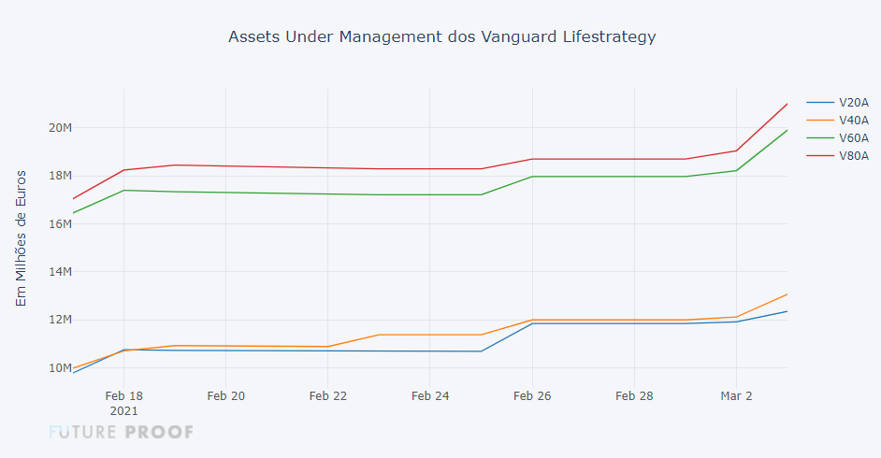Click the blue line swatch beside V20A
The height and width of the screenshot is (458, 881).
pos(819,102)
